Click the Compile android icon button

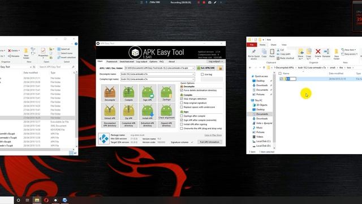click(x=128, y=93)
